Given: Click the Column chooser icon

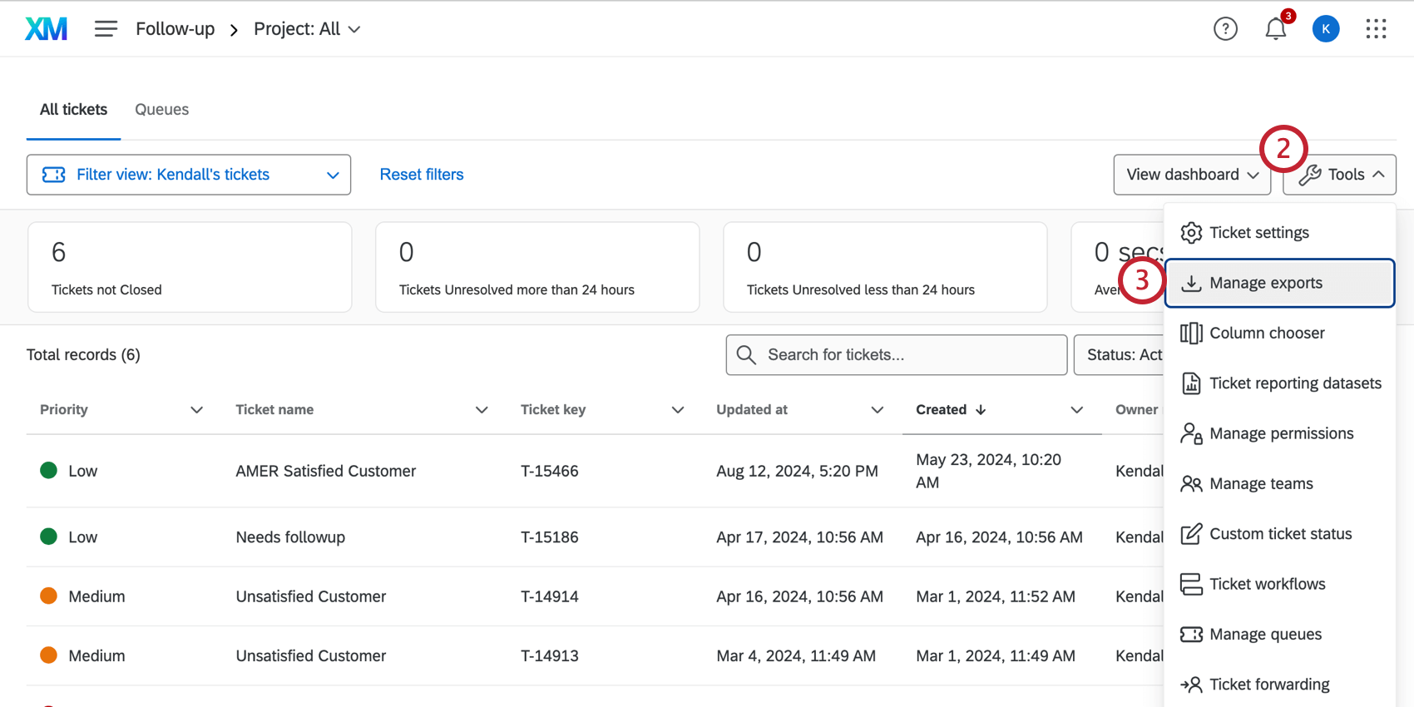Looking at the screenshot, I should coord(1191,334).
